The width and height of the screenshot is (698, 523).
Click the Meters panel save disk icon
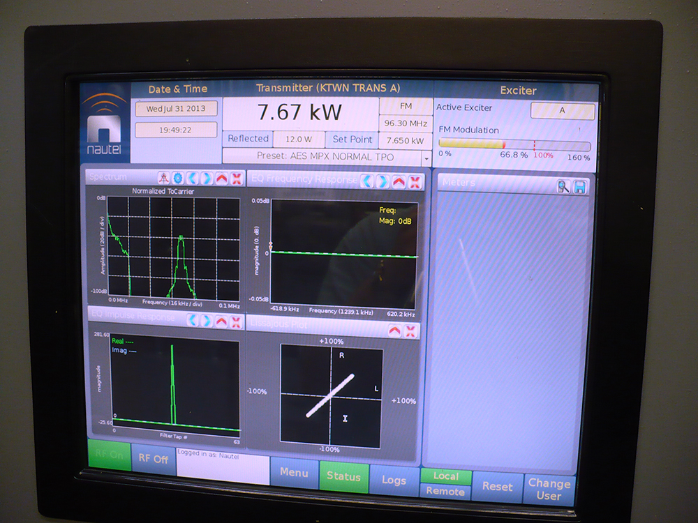point(580,187)
